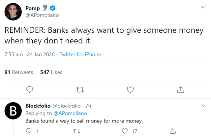Open Blockfolio's black B avatar

pos(13,111)
